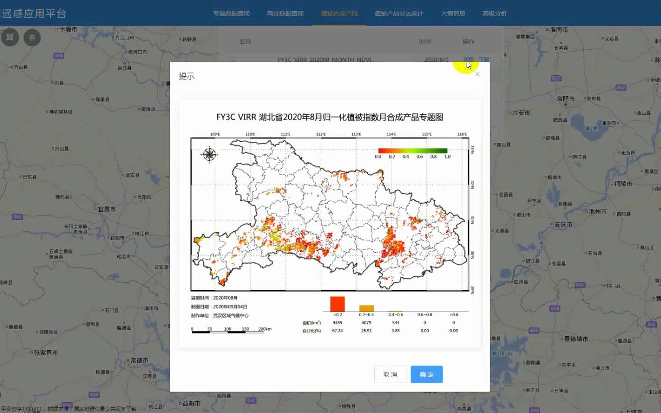Open the 专题数据查询 tab
This screenshot has width=661, height=413.
point(231,13)
